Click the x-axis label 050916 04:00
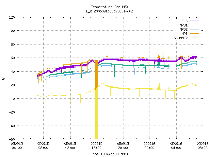The image size is (209, 157). [176, 146]
